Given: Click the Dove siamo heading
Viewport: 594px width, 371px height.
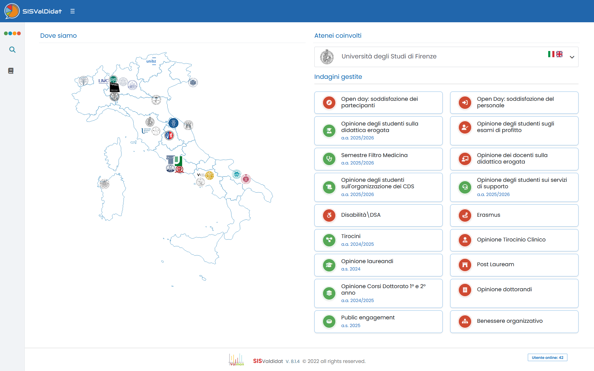Looking at the screenshot, I should click(x=58, y=36).
